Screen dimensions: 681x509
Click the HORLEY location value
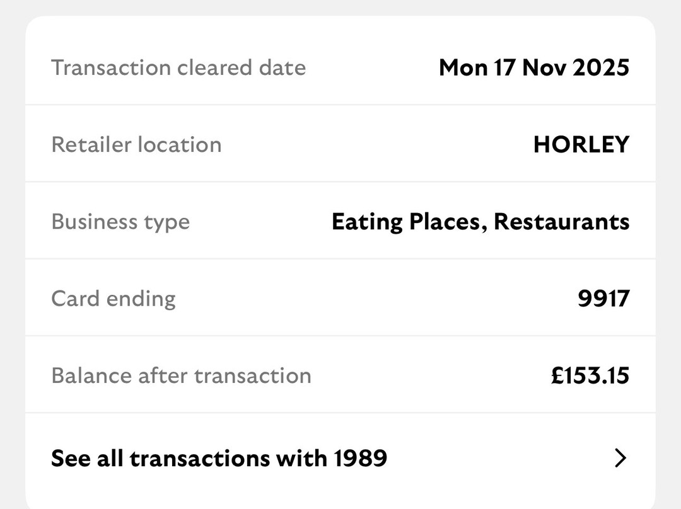click(581, 144)
